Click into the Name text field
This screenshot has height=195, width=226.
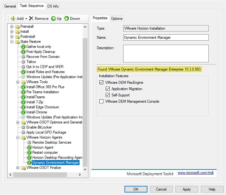click(166, 37)
